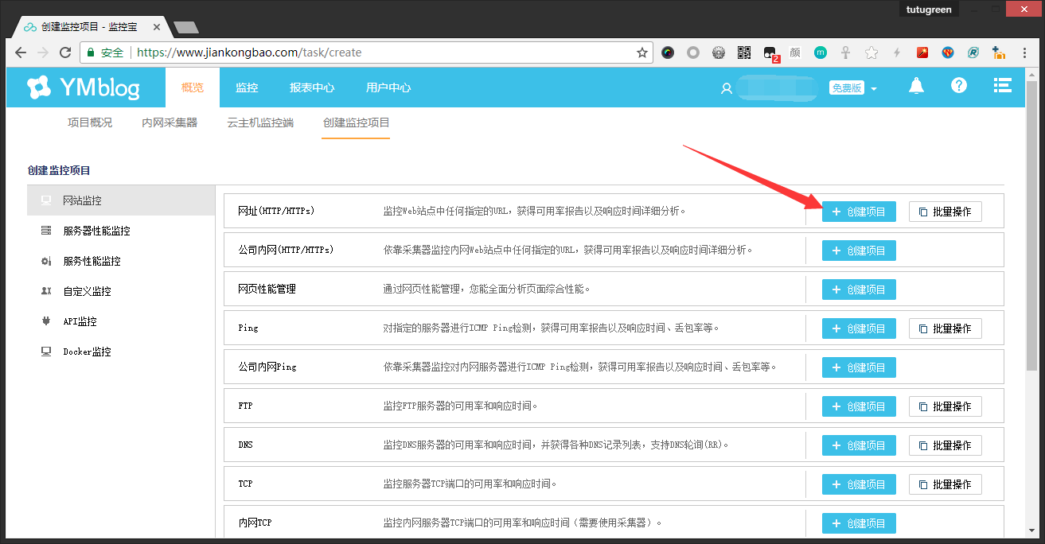Click the YMblog logo

pyautogui.click(x=83, y=87)
